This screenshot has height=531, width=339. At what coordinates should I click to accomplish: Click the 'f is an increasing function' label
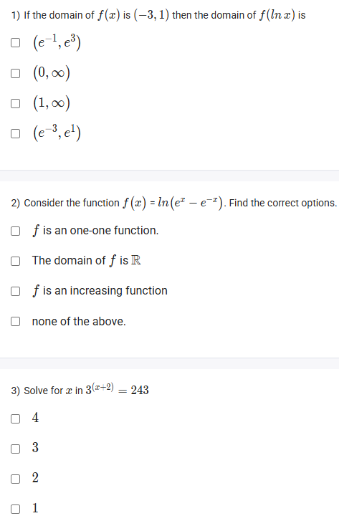coord(100,291)
